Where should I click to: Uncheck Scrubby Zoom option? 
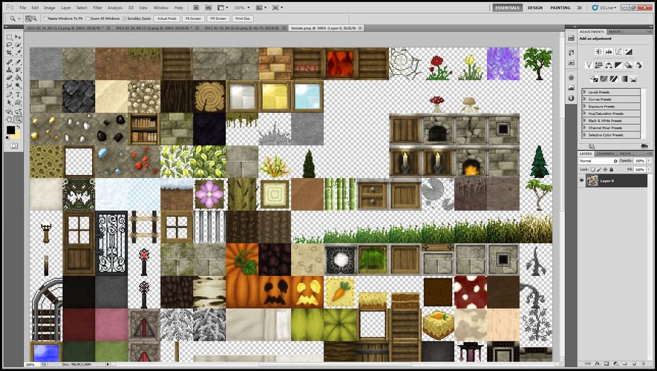tap(125, 19)
